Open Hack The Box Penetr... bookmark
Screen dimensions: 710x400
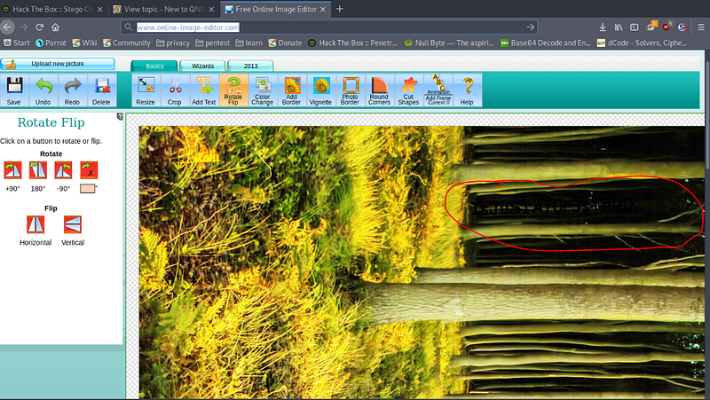352,43
